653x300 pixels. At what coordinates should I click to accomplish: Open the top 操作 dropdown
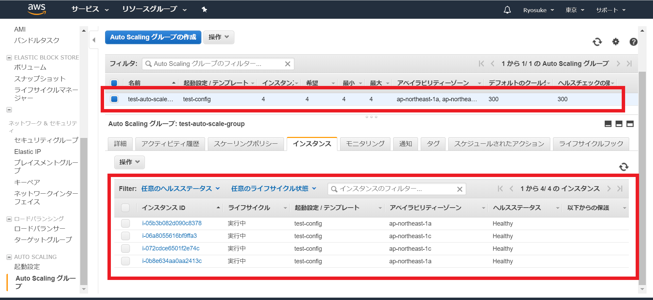tap(219, 37)
